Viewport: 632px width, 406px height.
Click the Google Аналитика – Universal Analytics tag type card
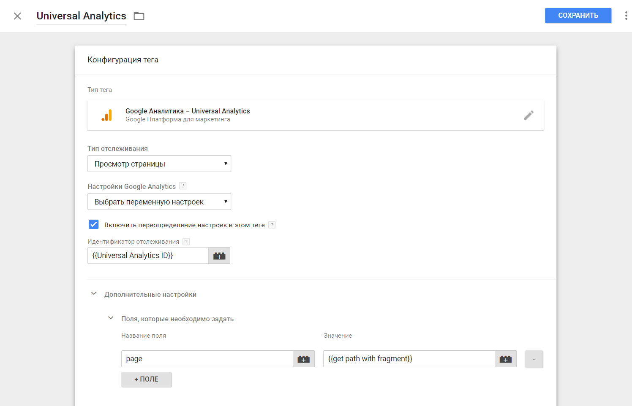(x=315, y=115)
